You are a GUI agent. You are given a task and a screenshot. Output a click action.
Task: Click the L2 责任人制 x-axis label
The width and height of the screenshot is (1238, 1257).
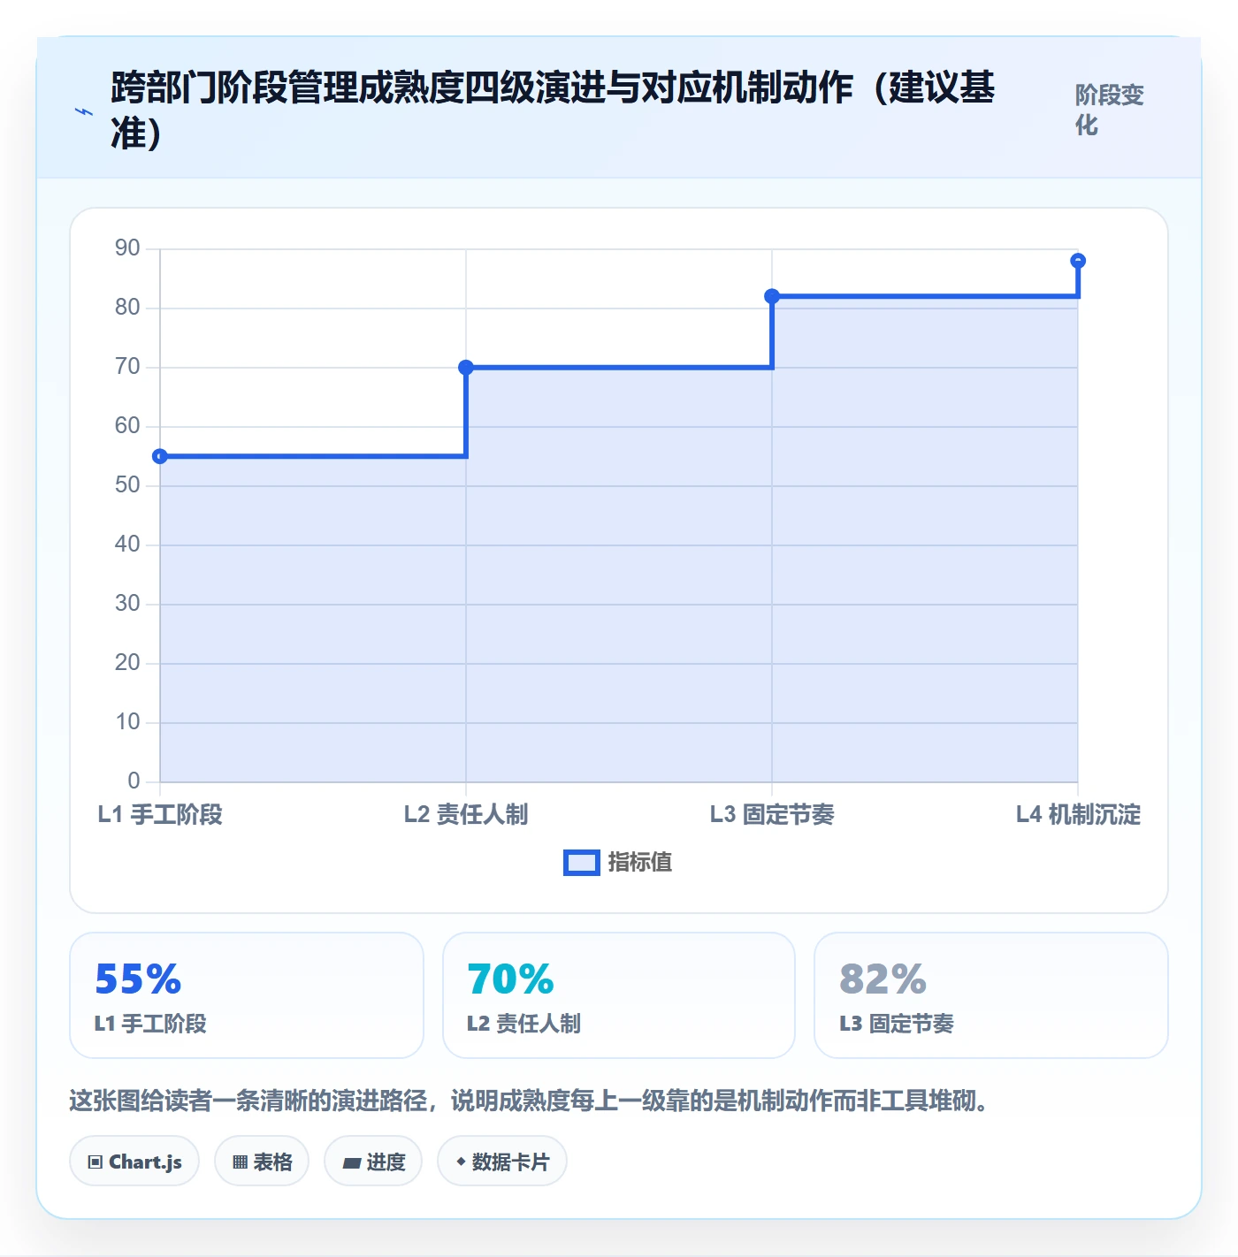point(466,815)
